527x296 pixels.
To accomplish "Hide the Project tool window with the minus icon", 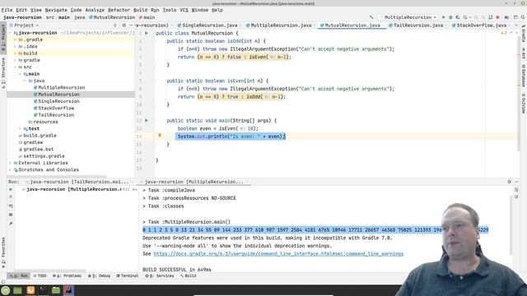I will pyautogui.click(x=131, y=25).
